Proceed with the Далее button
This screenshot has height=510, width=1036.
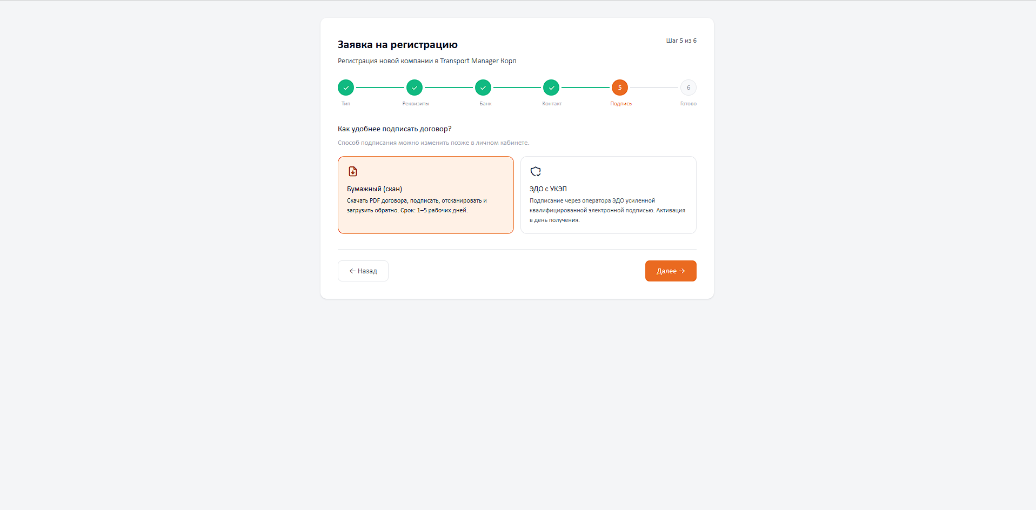pyautogui.click(x=671, y=271)
